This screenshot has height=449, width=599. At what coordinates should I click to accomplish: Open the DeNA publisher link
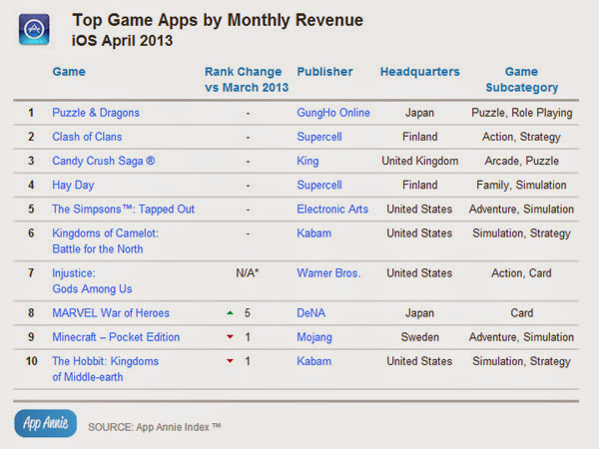pos(310,313)
